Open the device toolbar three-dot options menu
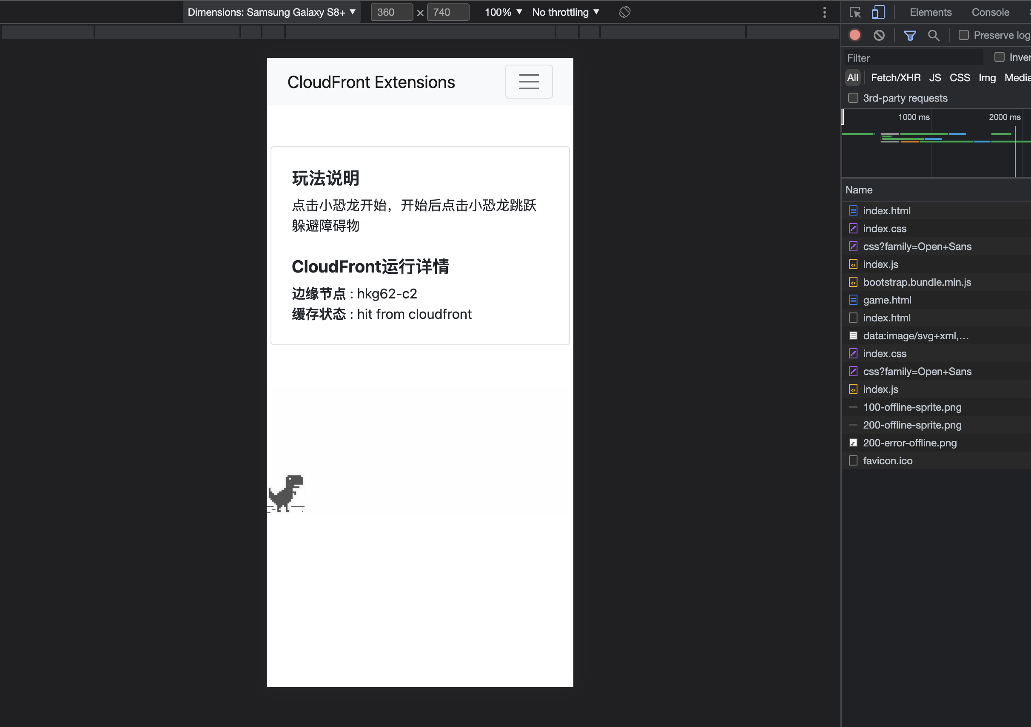The image size is (1031, 727). click(x=824, y=12)
